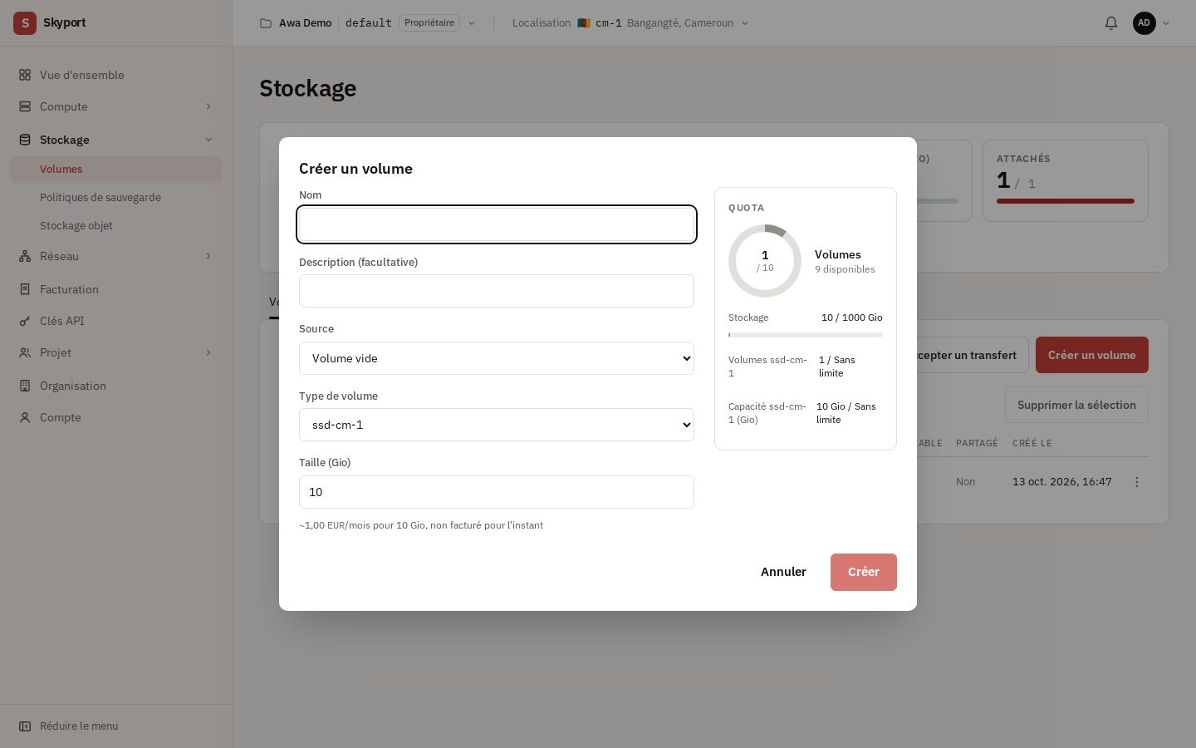Focus the Nom input field
Viewport: 1196px width, 748px height.
[497, 224]
